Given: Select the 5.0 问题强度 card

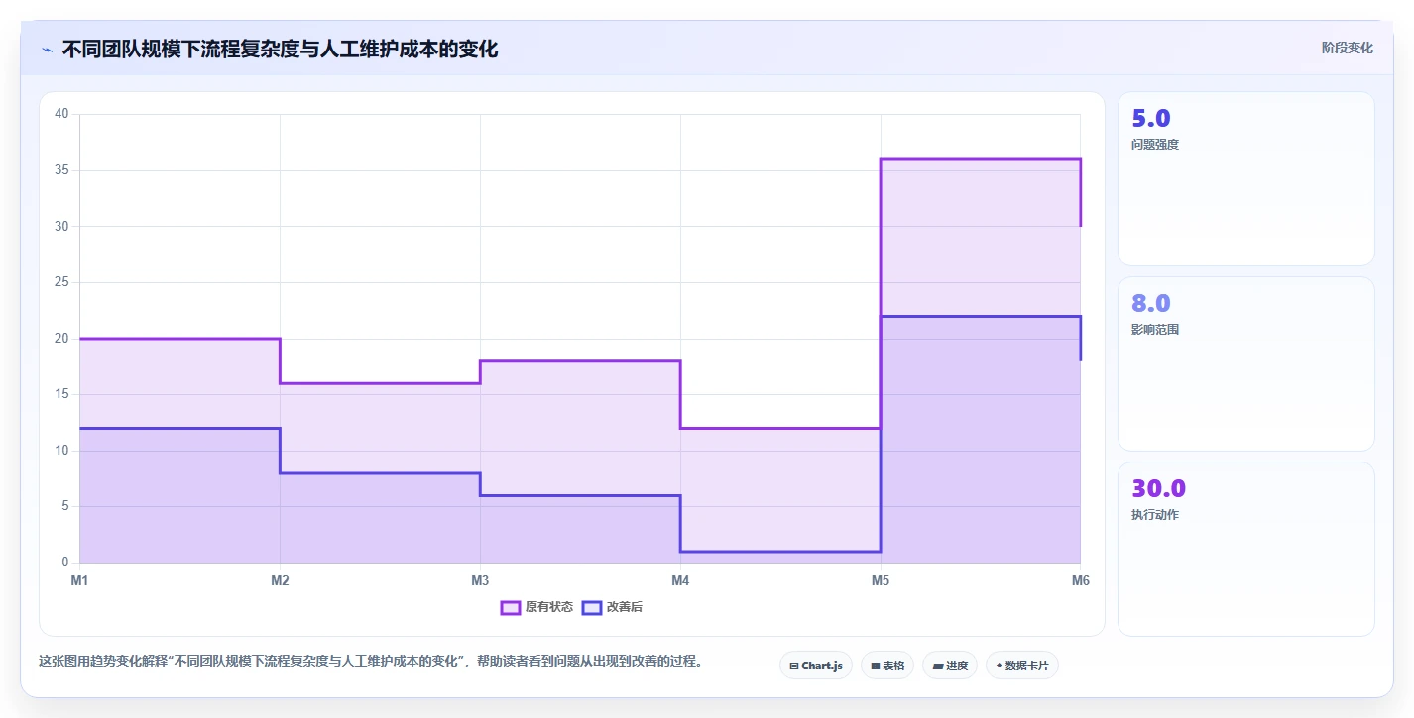Looking at the screenshot, I should coord(1246,179).
